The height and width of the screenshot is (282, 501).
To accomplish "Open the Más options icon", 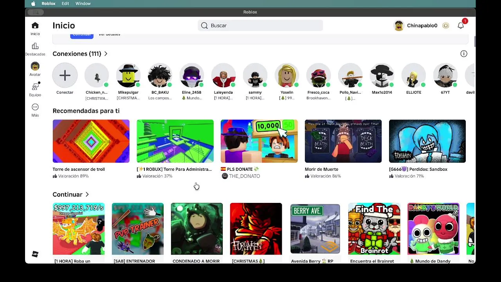I will click(x=35, y=107).
